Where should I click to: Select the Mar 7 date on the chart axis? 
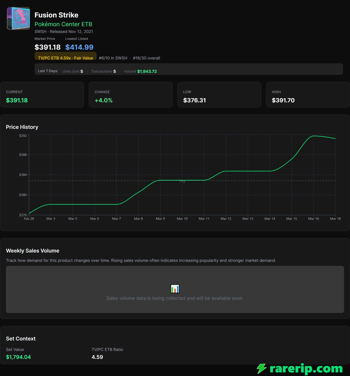coord(117,219)
